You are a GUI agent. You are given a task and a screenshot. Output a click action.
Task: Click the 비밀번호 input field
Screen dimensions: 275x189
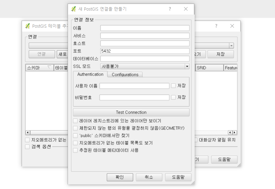(134, 98)
